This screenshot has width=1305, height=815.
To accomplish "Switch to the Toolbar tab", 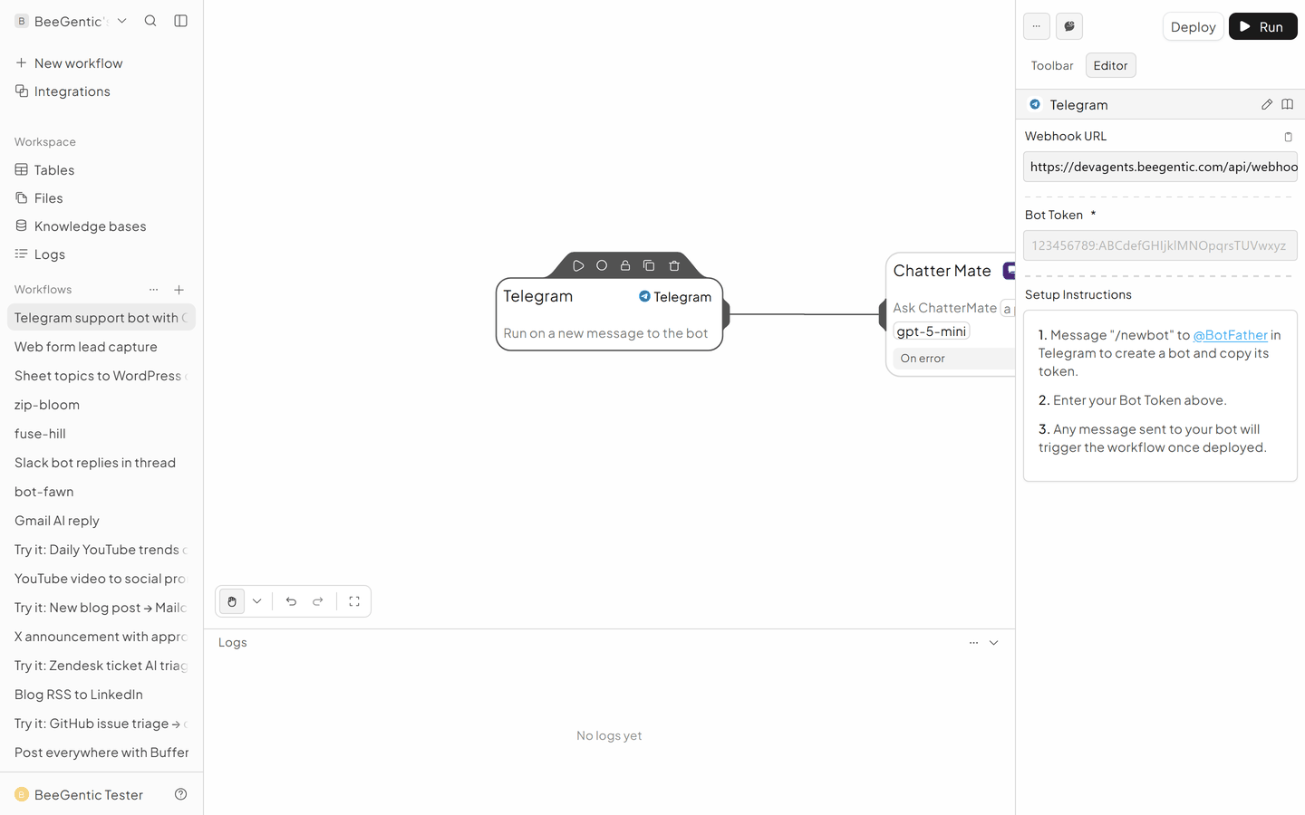I will click(x=1052, y=65).
